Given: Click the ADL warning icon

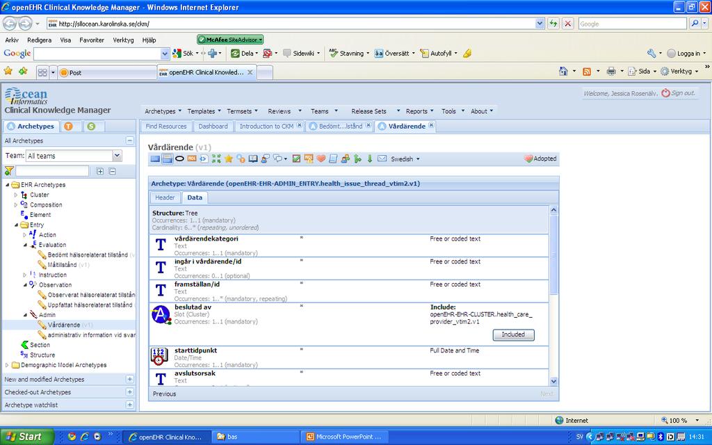Looking at the screenshot, I should click(x=309, y=159).
